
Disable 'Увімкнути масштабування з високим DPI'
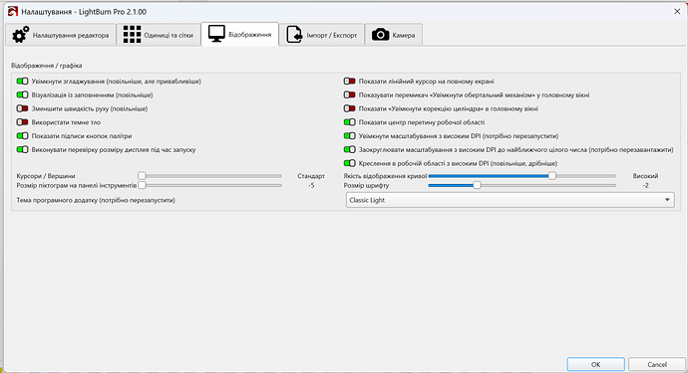[x=350, y=136]
